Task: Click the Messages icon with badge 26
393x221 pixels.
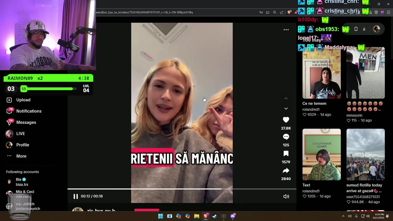Action: [10, 122]
